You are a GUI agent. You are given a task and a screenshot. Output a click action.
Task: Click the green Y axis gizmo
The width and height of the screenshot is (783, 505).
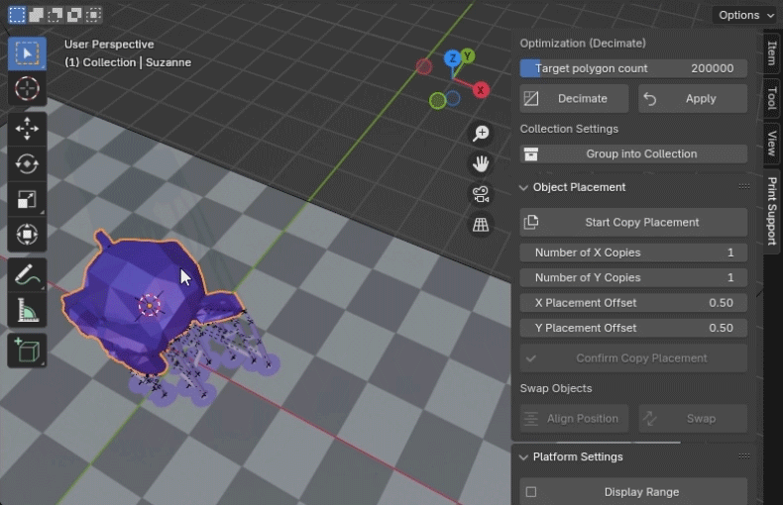468,55
